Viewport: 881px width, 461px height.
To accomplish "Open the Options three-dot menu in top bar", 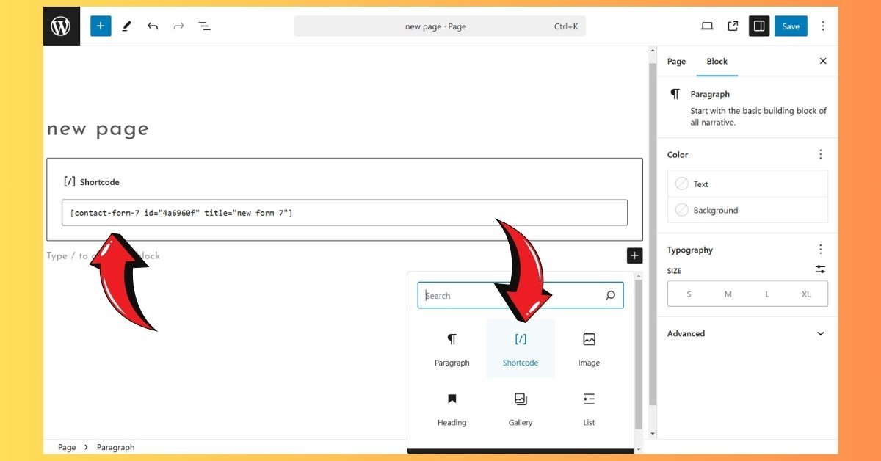I will (823, 26).
